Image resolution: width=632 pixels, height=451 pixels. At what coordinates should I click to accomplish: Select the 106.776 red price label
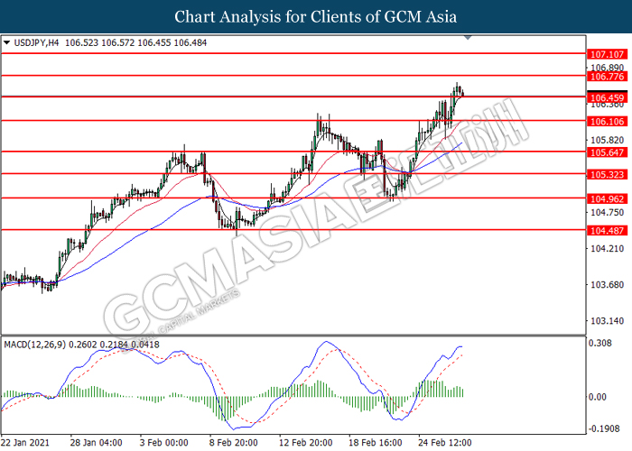[x=607, y=77]
